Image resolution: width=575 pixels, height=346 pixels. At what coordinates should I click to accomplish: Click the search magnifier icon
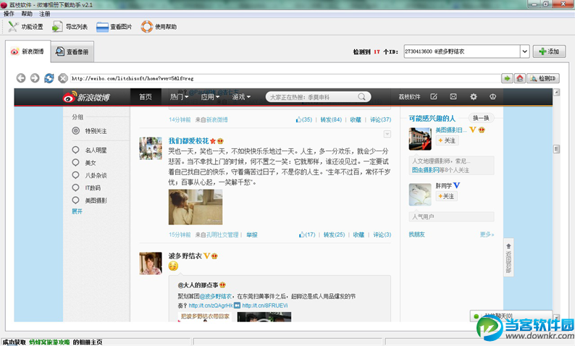361,97
